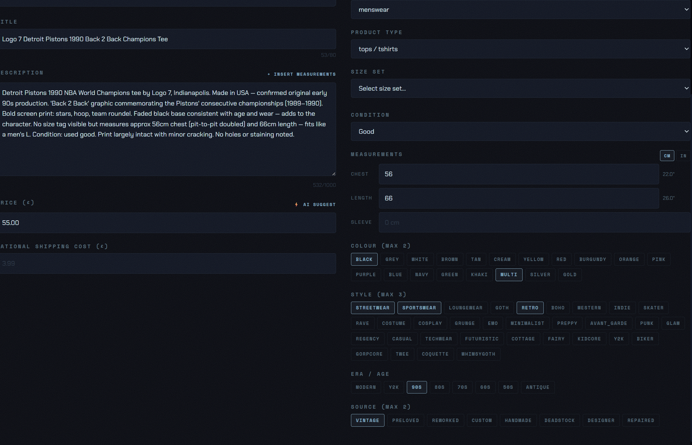Screen dimensions: 692x445
Task: Switch measurement units back to CM
Action: (x=667, y=155)
